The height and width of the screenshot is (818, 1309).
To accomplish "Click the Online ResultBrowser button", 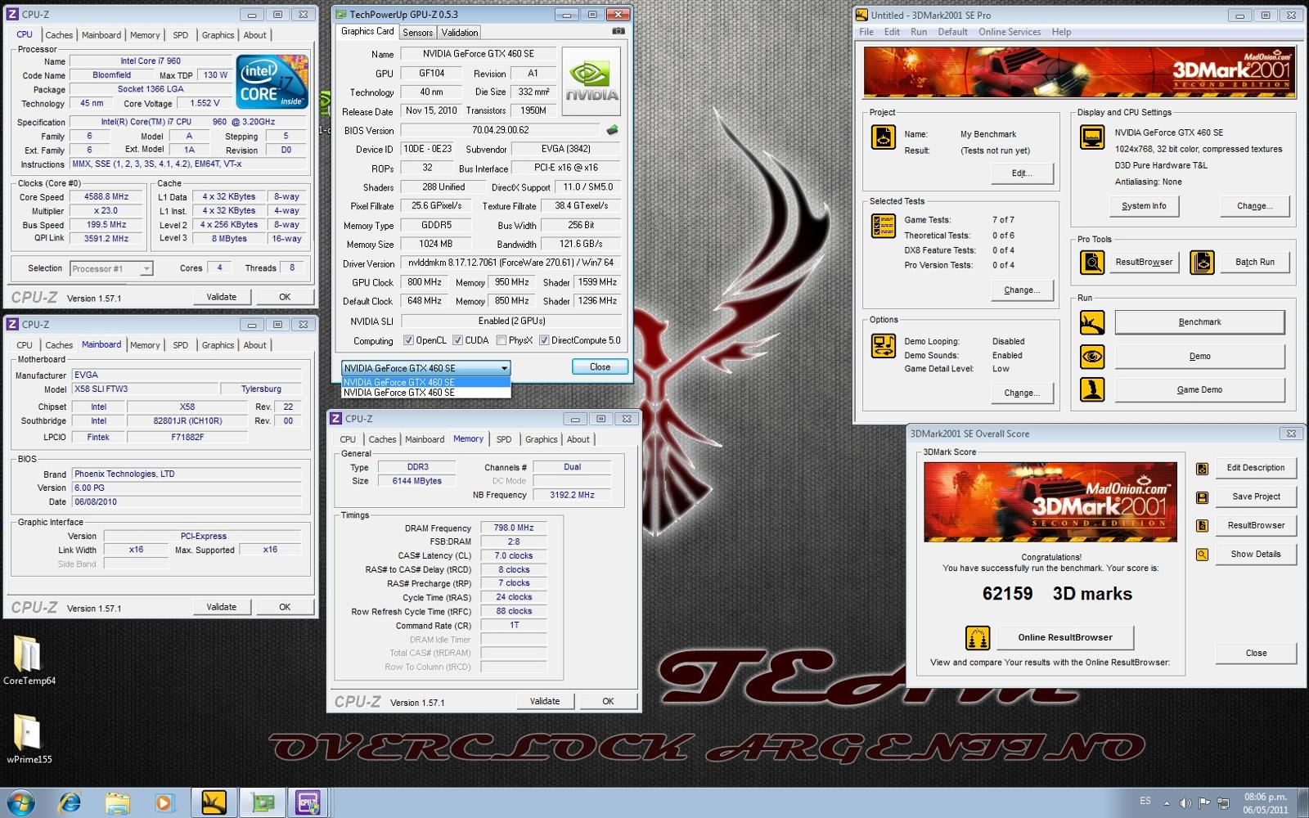I will pyautogui.click(x=1065, y=637).
